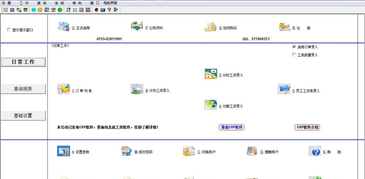Screen dimensions: 365x179
Task: Click the green sad face toolbar icon
Action: pyautogui.click(x=60, y=10)
